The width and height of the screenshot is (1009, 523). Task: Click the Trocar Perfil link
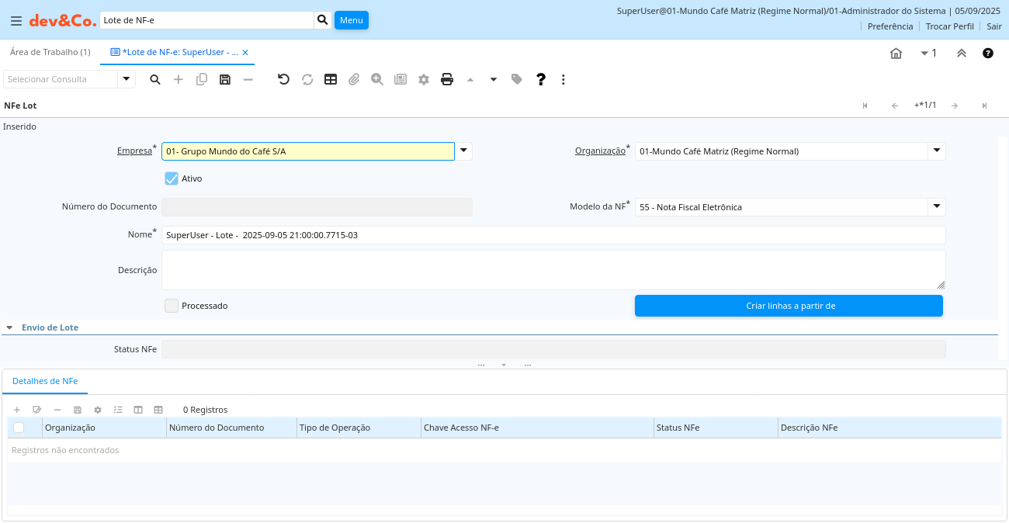949,26
